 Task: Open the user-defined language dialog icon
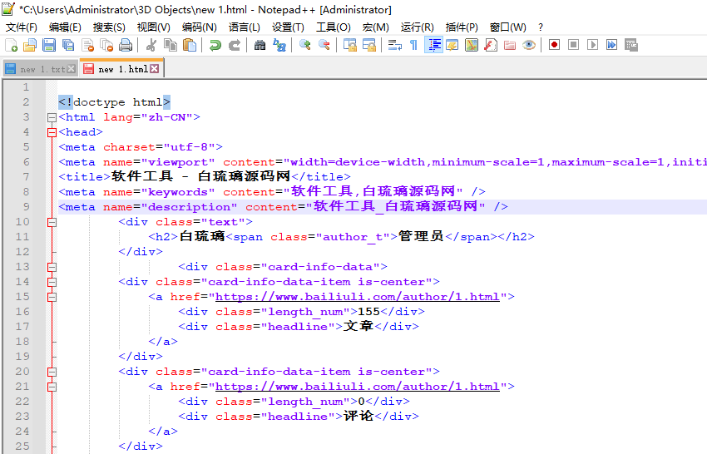pos(452,45)
